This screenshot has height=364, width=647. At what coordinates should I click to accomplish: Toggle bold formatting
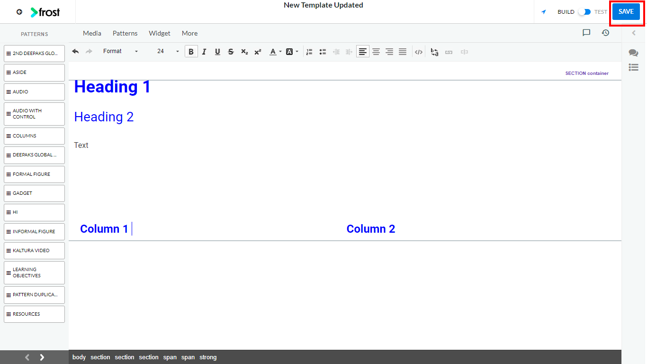pyautogui.click(x=191, y=52)
